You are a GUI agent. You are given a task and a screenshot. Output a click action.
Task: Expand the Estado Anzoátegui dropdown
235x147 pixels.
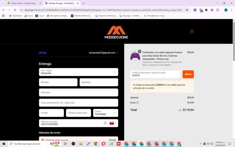[x=106, y=113]
